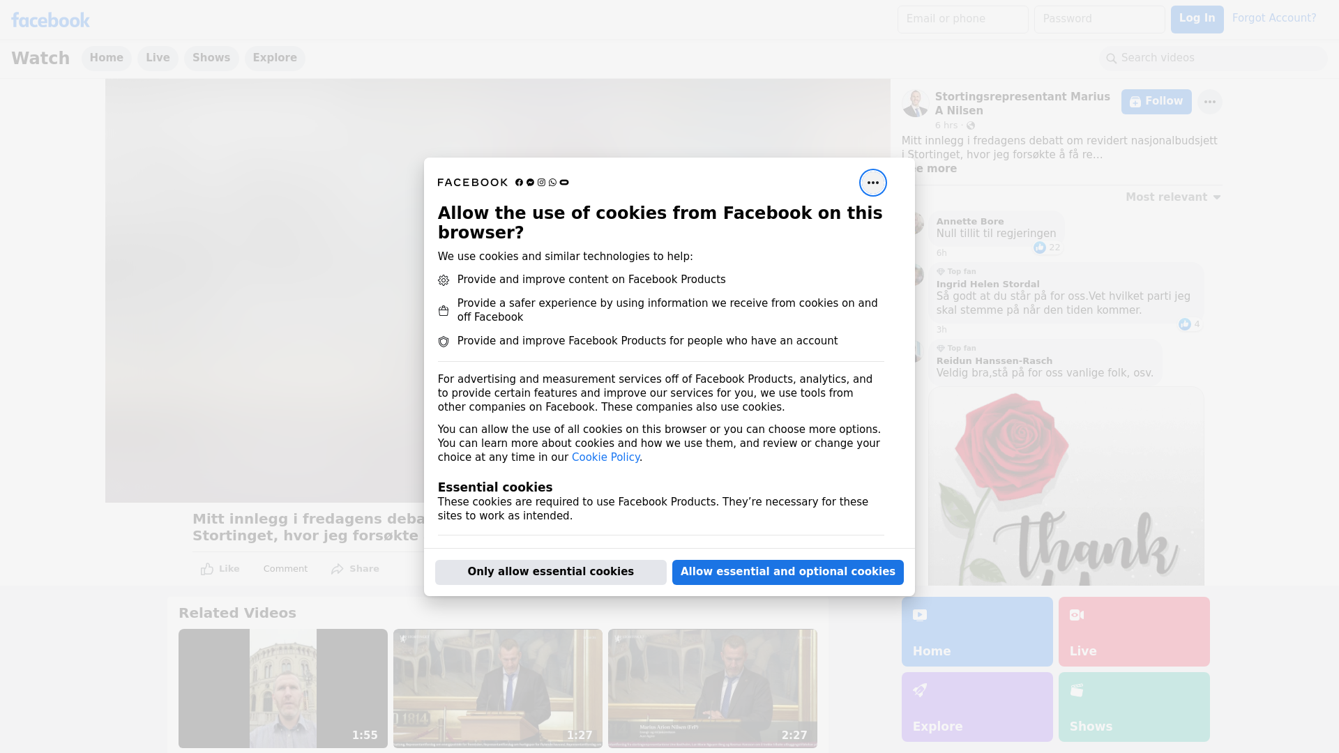Click the Comment button under video
This screenshot has width=1339, height=753.
coord(285,569)
